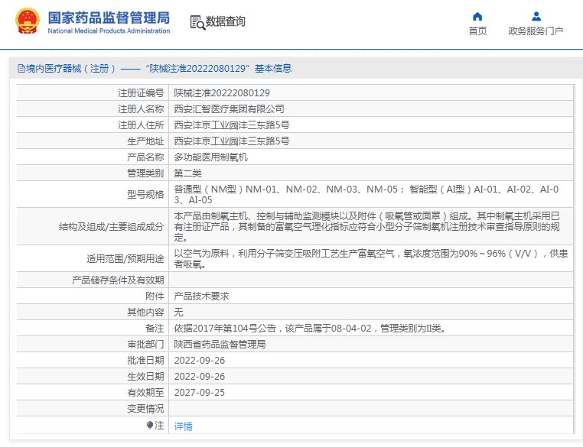
Task: Click 批准日期 value 2022-09-26
Action: tap(199, 360)
